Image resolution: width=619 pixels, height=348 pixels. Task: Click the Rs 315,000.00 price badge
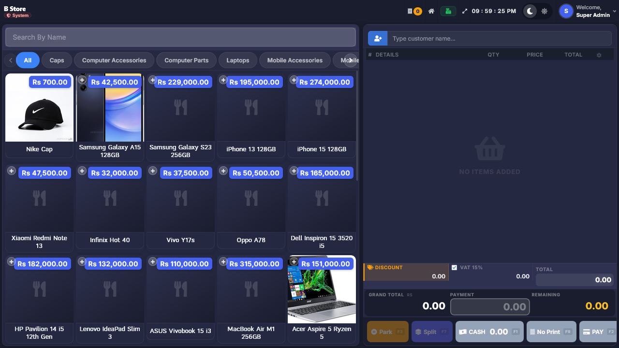254,264
